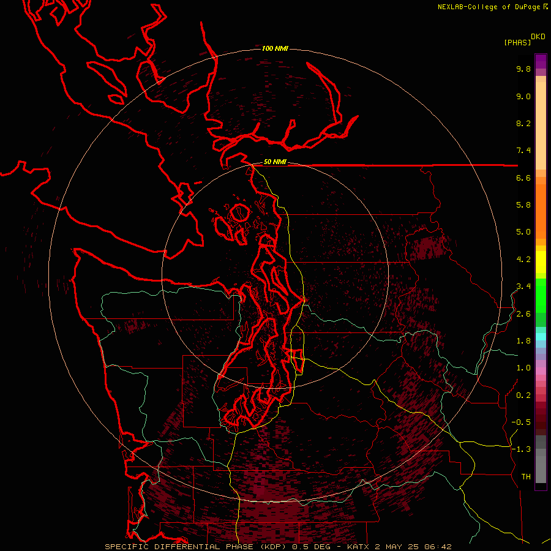551x551 pixels.
Task: Click the 50 NMI range ring label
Action: pos(275,162)
